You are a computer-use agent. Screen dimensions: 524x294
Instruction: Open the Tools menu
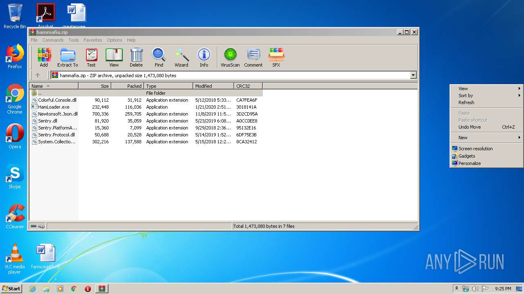pyautogui.click(x=74, y=40)
